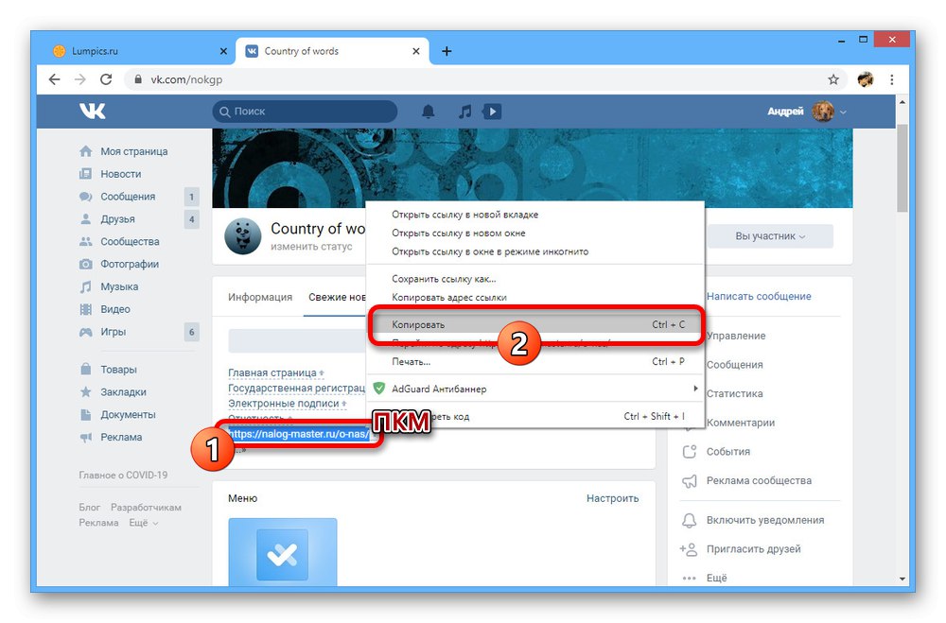Click Главная страница wiki link
The image size is (946, 623).
point(272,372)
